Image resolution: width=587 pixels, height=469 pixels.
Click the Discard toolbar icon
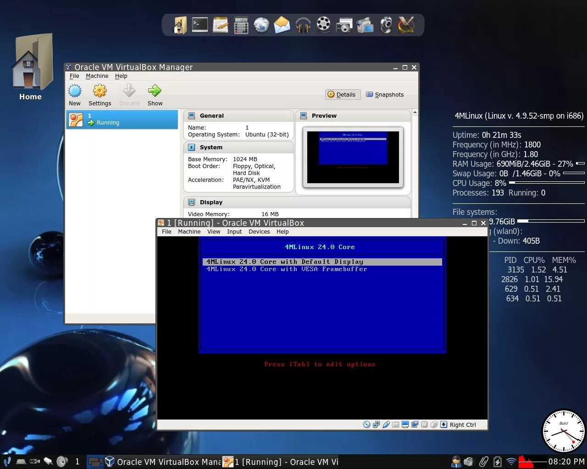pyautogui.click(x=129, y=95)
